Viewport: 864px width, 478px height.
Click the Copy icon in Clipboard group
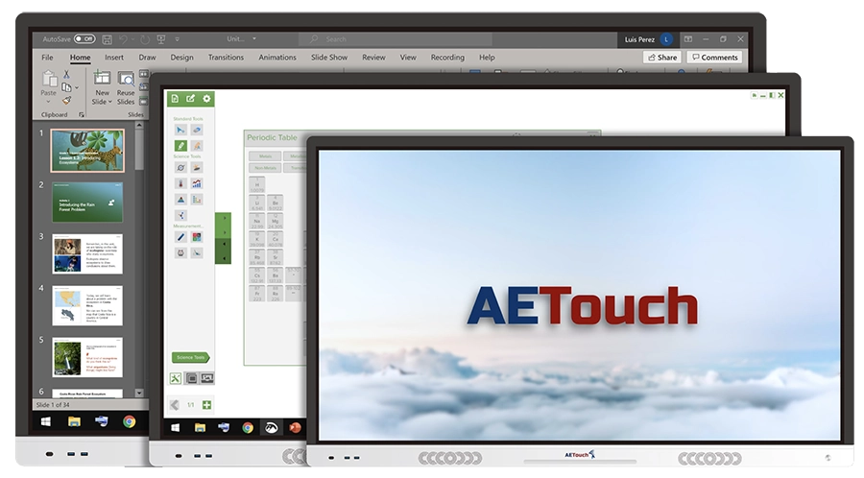click(66, 87)
